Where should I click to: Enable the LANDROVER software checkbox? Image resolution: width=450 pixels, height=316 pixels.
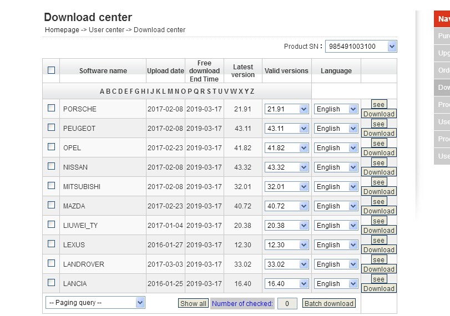(52, 263)
